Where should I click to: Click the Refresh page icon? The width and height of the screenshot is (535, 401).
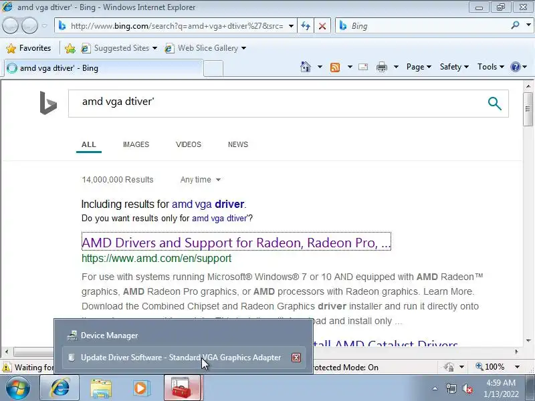306,26
